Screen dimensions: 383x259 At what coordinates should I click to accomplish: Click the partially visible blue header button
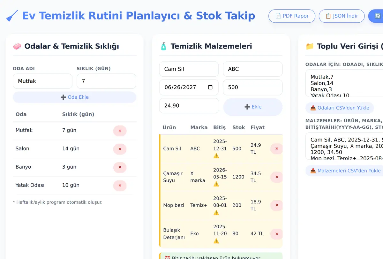[x=376, y=16]
